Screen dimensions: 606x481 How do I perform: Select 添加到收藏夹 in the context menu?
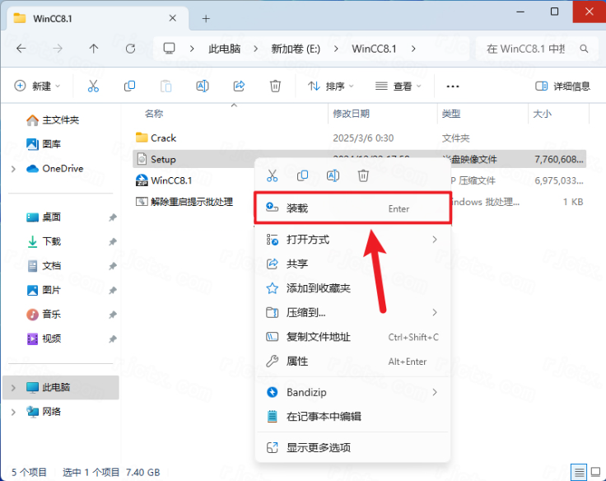coord(352,288)
